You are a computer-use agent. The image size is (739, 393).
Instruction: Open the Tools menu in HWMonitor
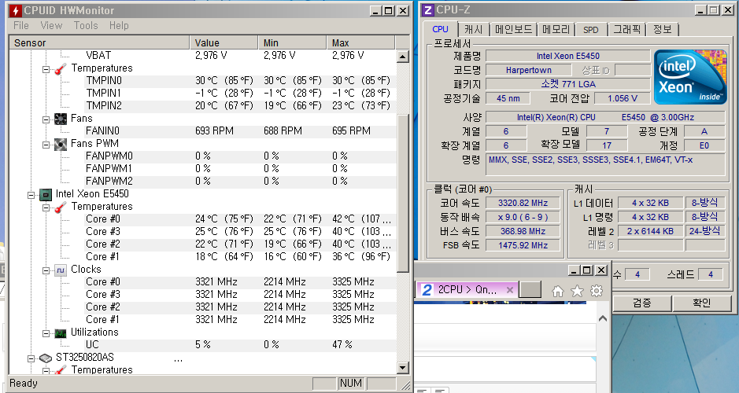click(x=86, y=25)
